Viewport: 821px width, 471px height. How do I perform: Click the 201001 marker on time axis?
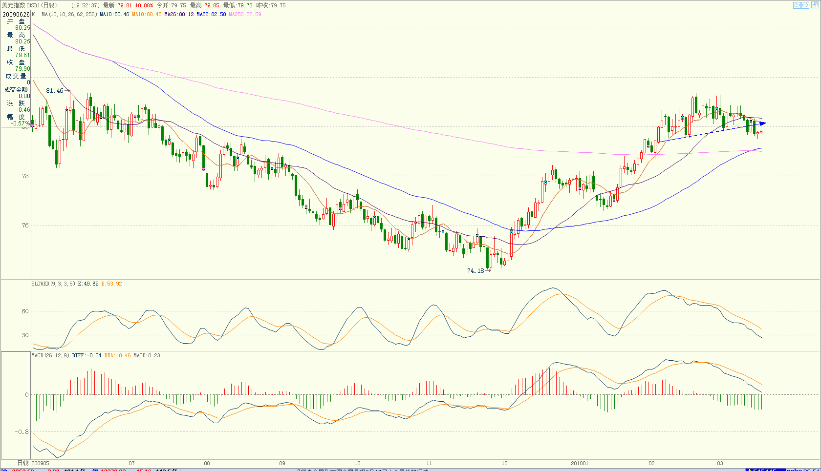pos(580,463)
